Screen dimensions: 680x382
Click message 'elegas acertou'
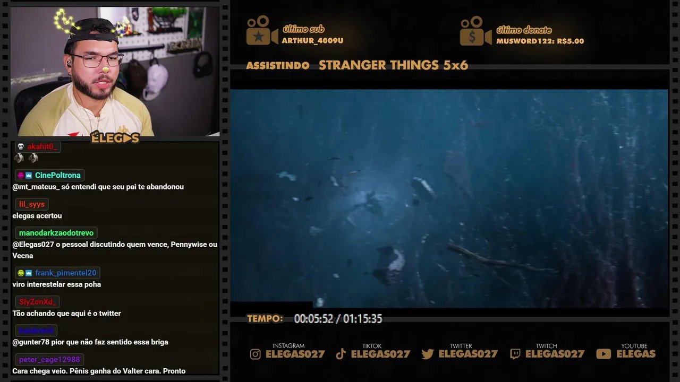coord(37,216)
